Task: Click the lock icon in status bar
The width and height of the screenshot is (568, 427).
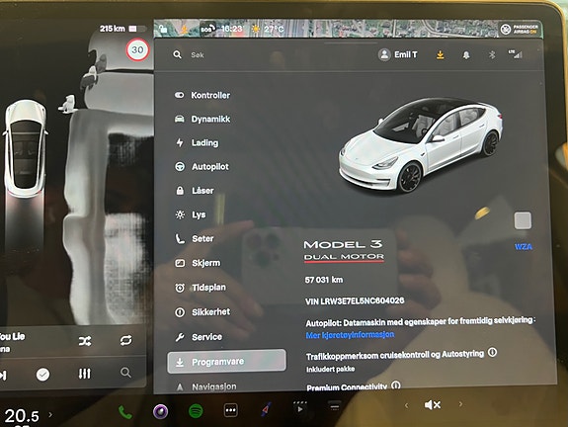Action: [x=163, y=29]
